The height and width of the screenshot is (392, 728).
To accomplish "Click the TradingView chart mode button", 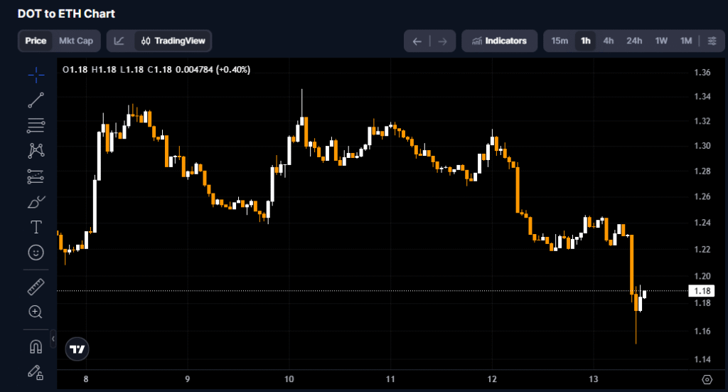I will (x=173, y=41).
